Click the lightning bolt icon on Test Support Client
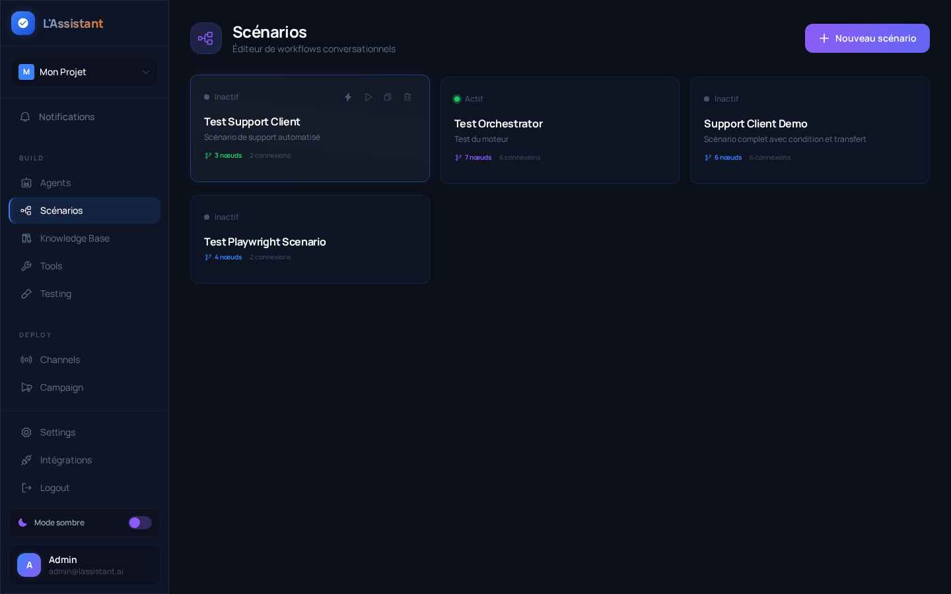This screenshot has width=951, height=594. tap(348, 97)
